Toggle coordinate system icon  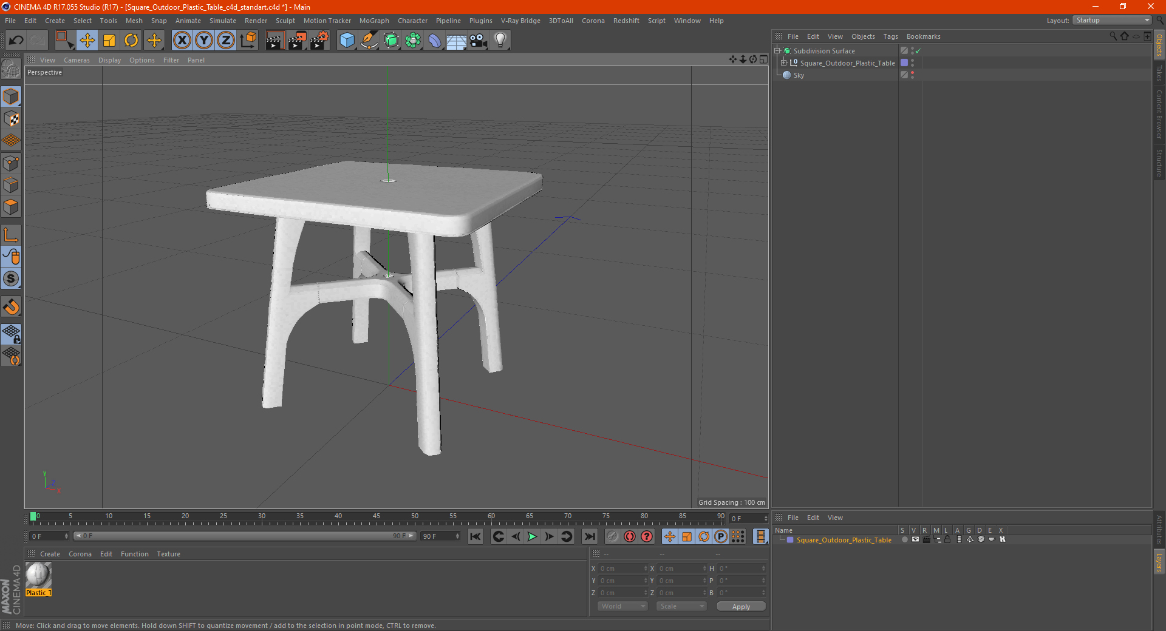(x=248, y=41)
